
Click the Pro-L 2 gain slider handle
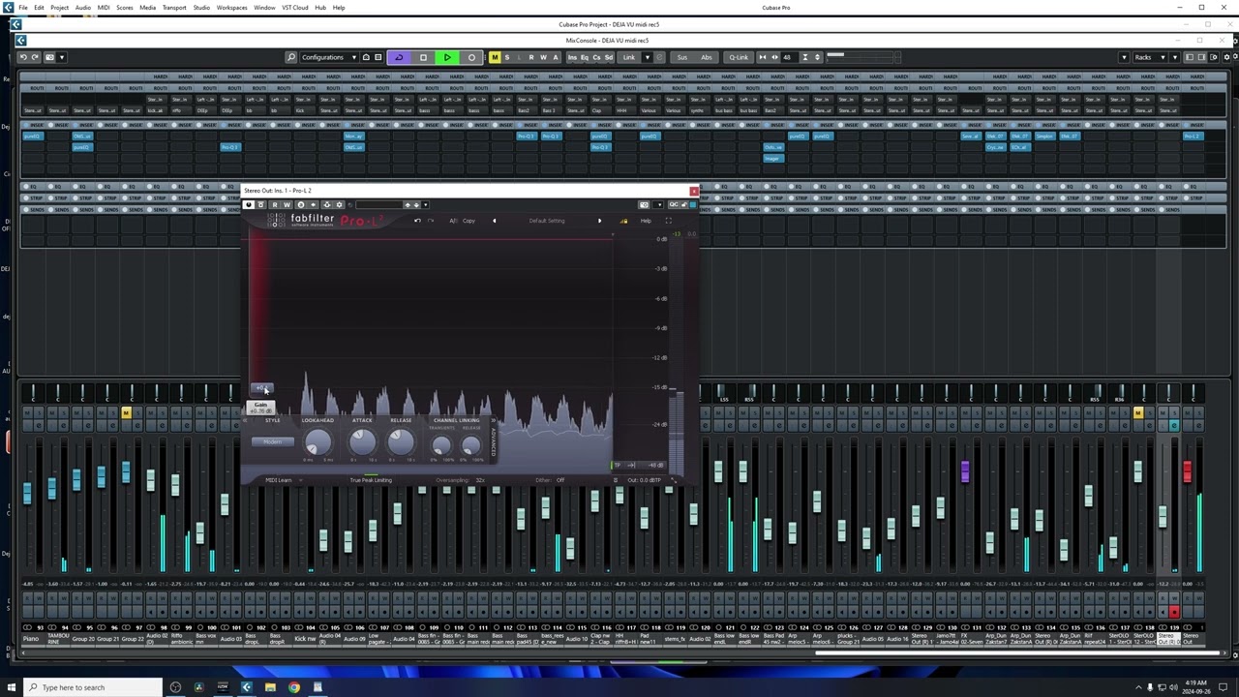point(262,389)
